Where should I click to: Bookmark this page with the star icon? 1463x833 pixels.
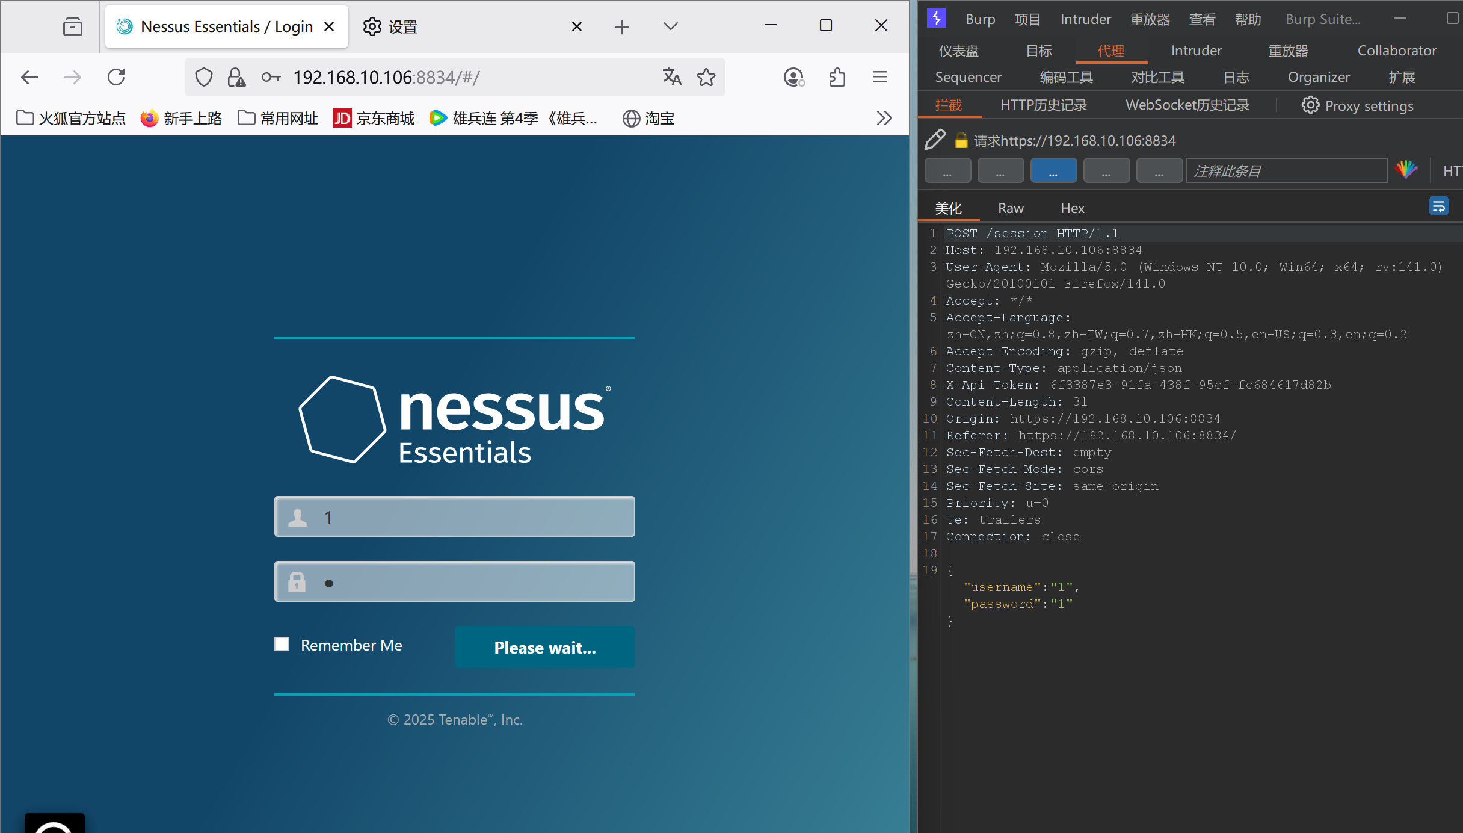point(706,77)
